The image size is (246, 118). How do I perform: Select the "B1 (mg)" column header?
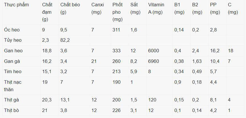coord(179,9)
